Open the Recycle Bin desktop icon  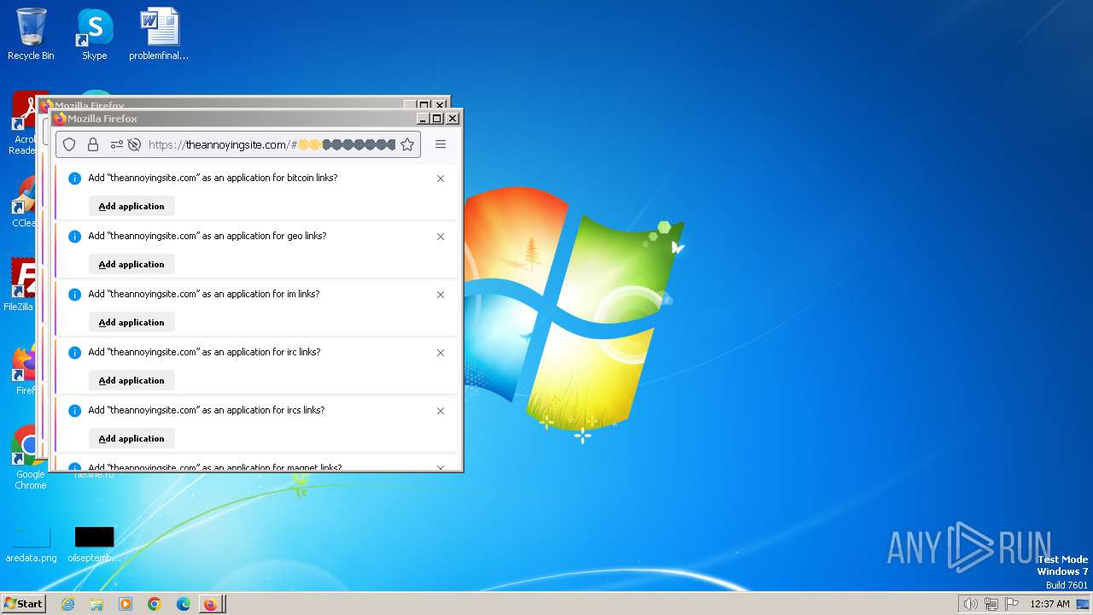31,34
